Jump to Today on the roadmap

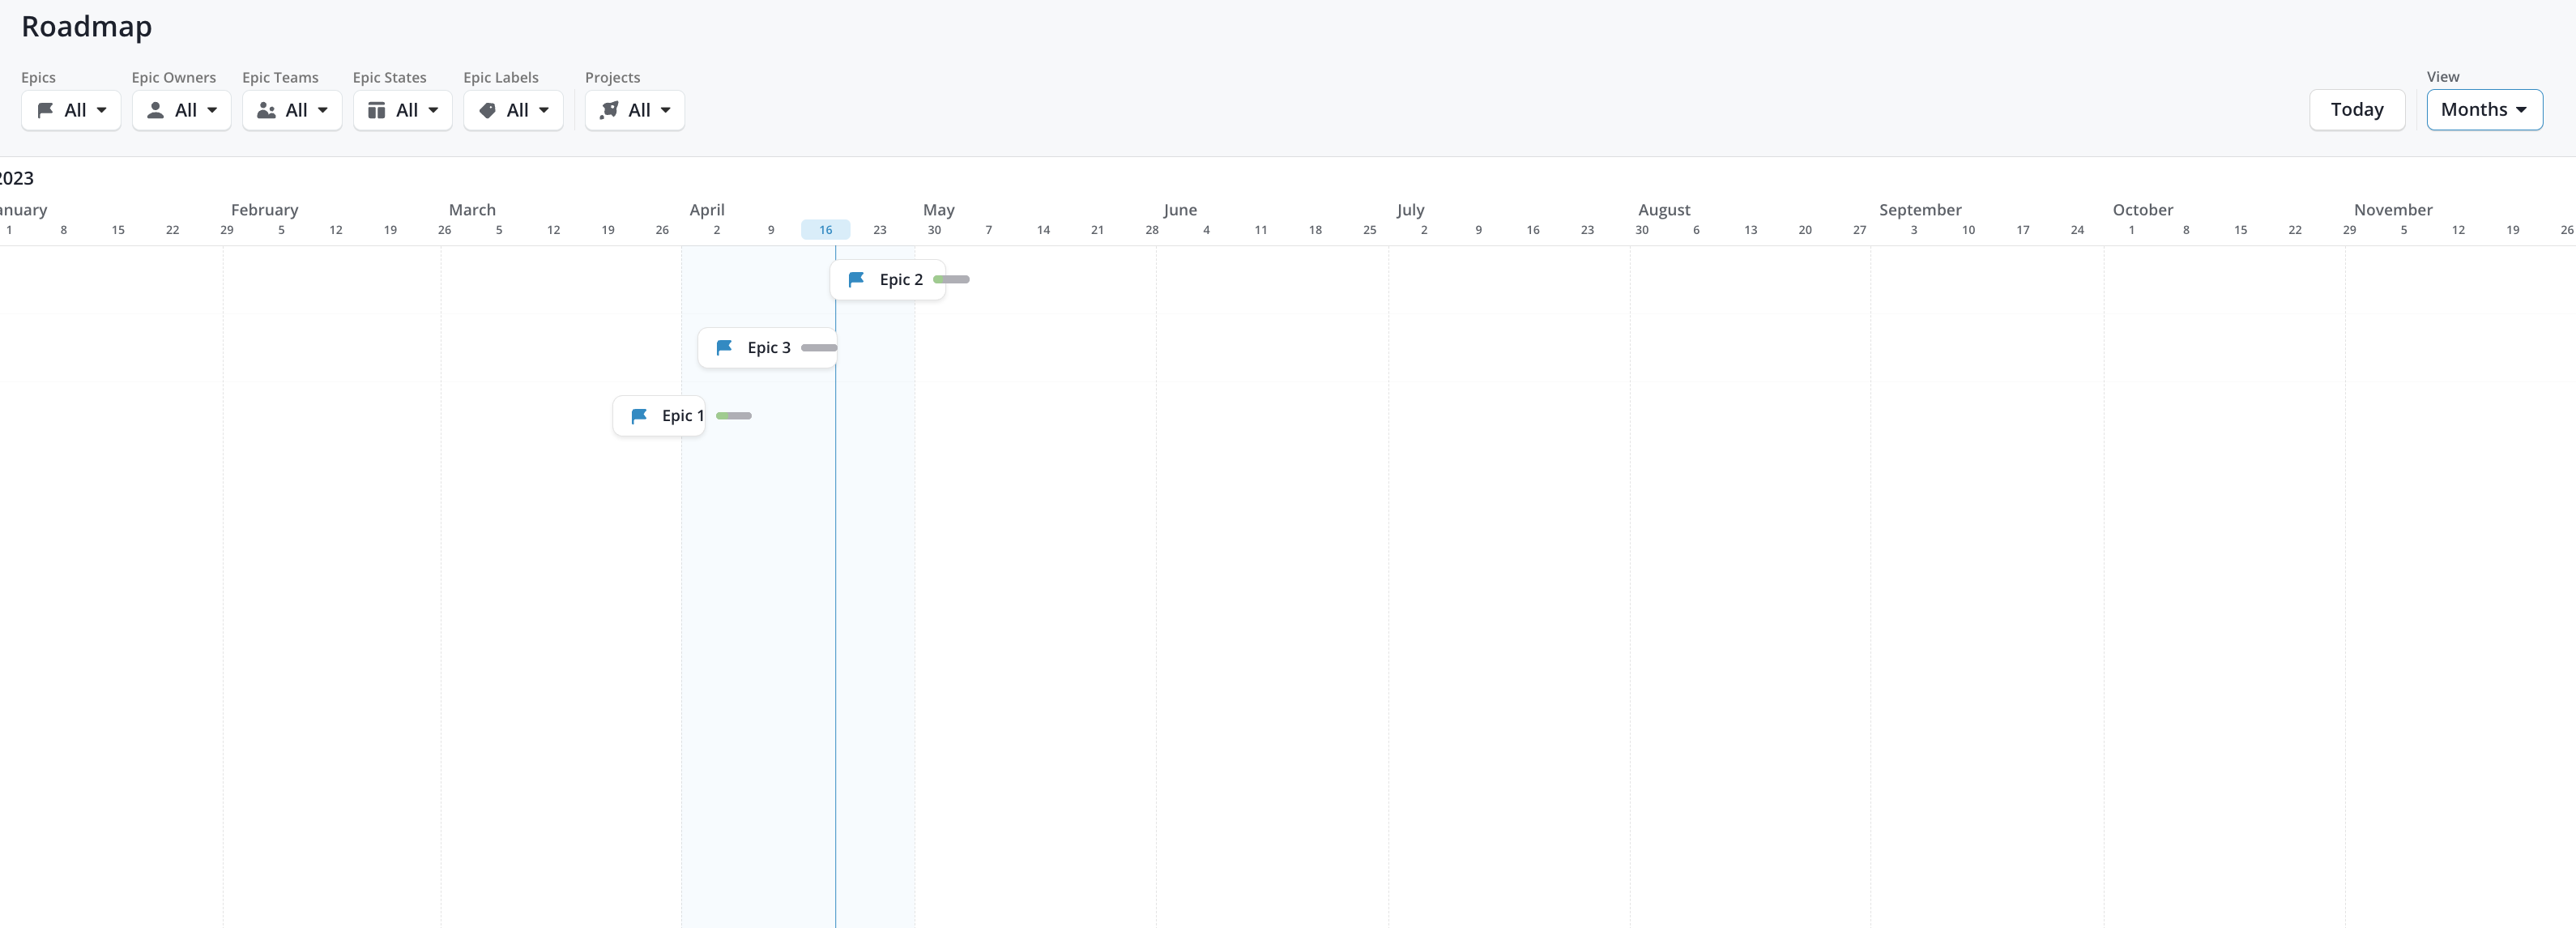[2356, 110]
